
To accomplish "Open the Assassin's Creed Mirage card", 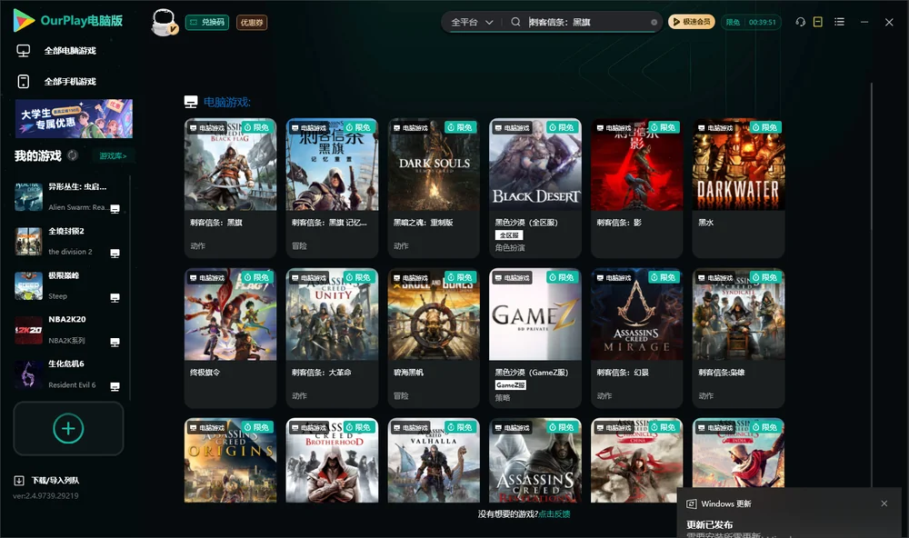I will [x=637, y=338].
